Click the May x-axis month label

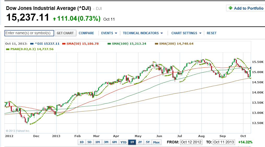pyautogui.click(x=138, y=136)
